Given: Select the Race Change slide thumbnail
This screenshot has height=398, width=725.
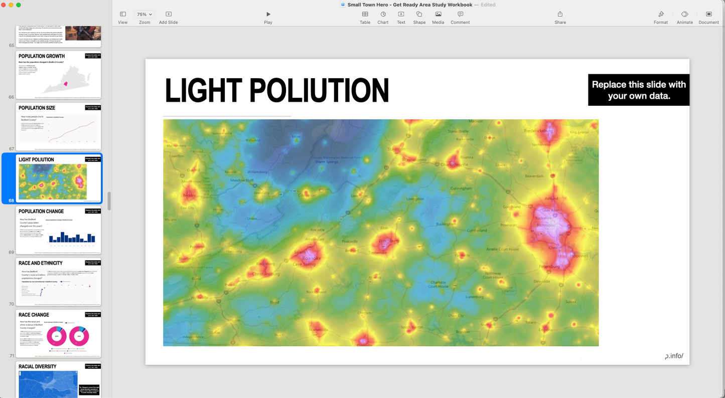Looking at the screenshot, I should (x=58, y=334).
